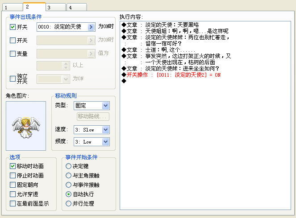Image resolution: width=296 pixels, height=218 pixels.
Task: Open the 频度 dropdown set to 3: Low
Action: pos(92,142)
